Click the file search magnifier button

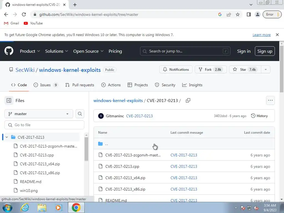(80, 114)
